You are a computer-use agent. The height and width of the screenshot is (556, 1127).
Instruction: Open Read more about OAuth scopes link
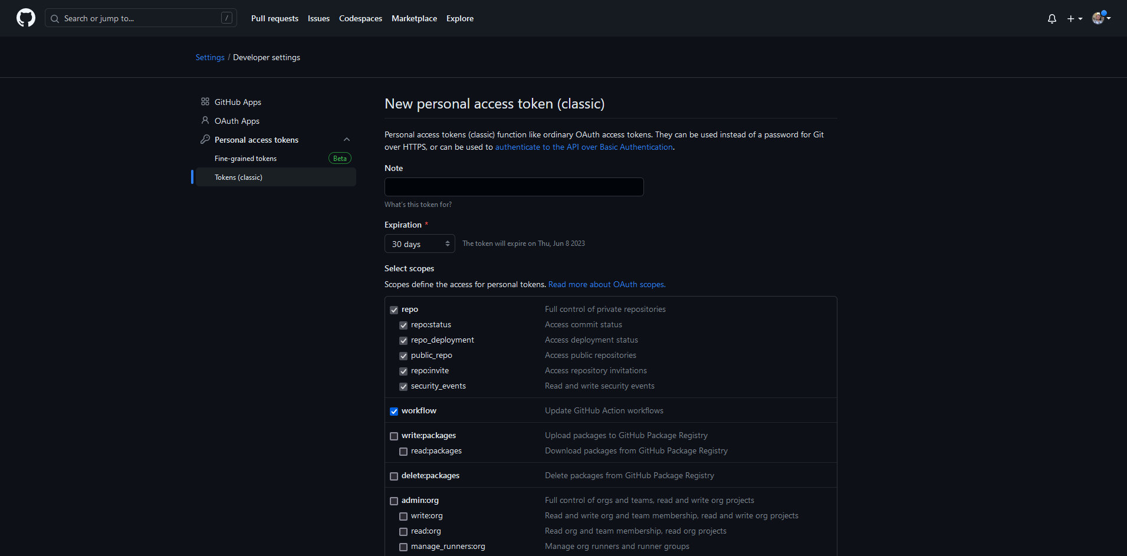tap(606, 284)
